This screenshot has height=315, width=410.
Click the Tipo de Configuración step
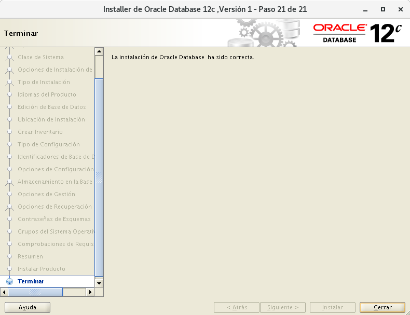tap(49, 144)
